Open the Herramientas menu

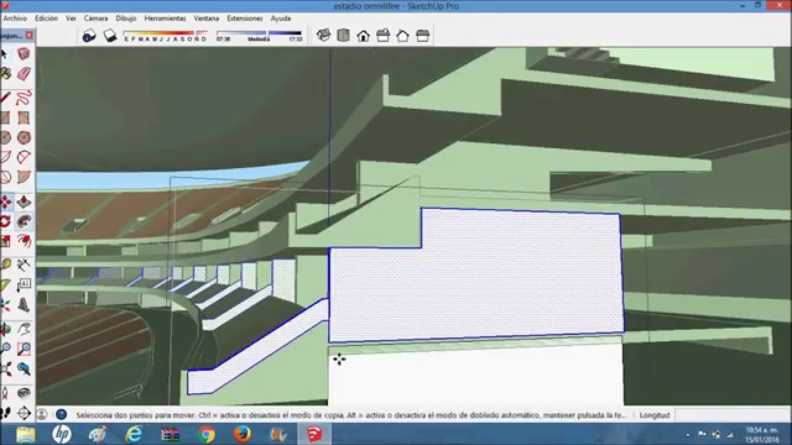click(165, 19)
